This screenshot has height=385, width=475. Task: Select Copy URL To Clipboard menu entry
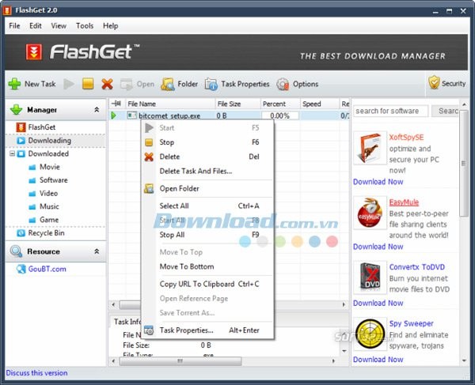[x=197, y=284]
